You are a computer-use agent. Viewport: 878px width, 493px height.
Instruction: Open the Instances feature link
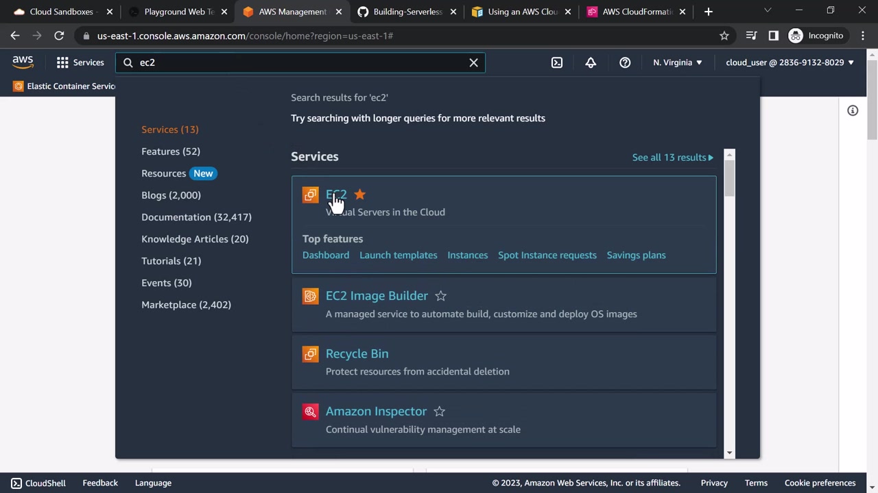(x=468, y=255)
